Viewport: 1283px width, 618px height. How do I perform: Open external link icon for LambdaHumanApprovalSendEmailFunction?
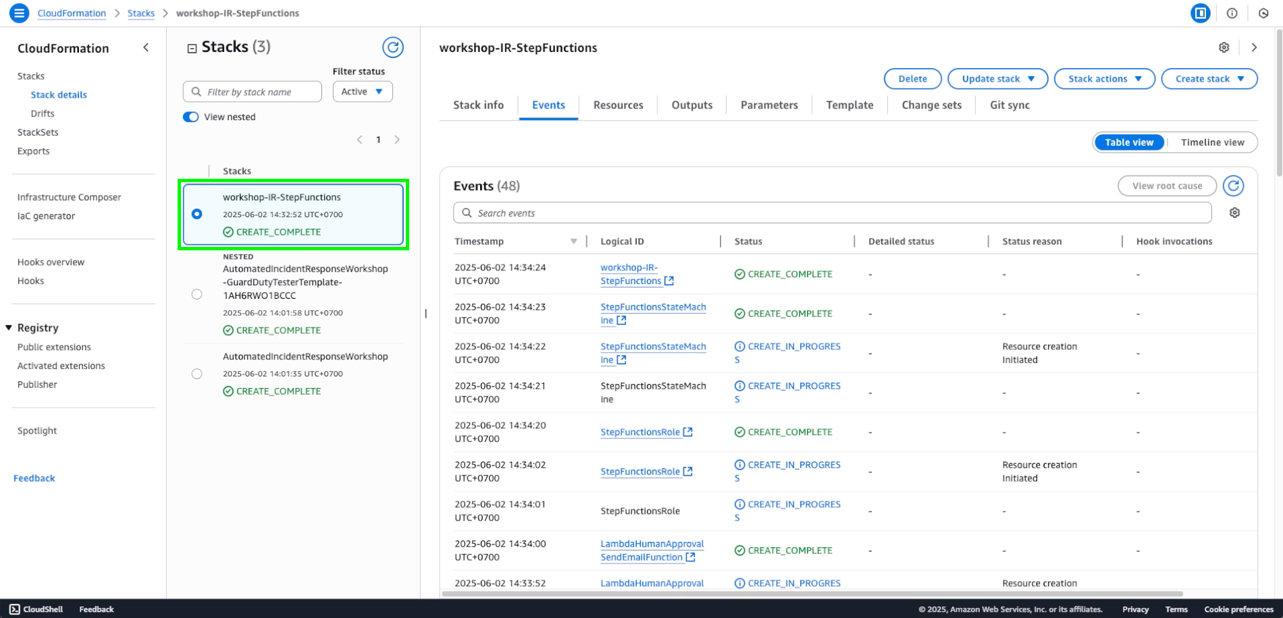point(691,557)
